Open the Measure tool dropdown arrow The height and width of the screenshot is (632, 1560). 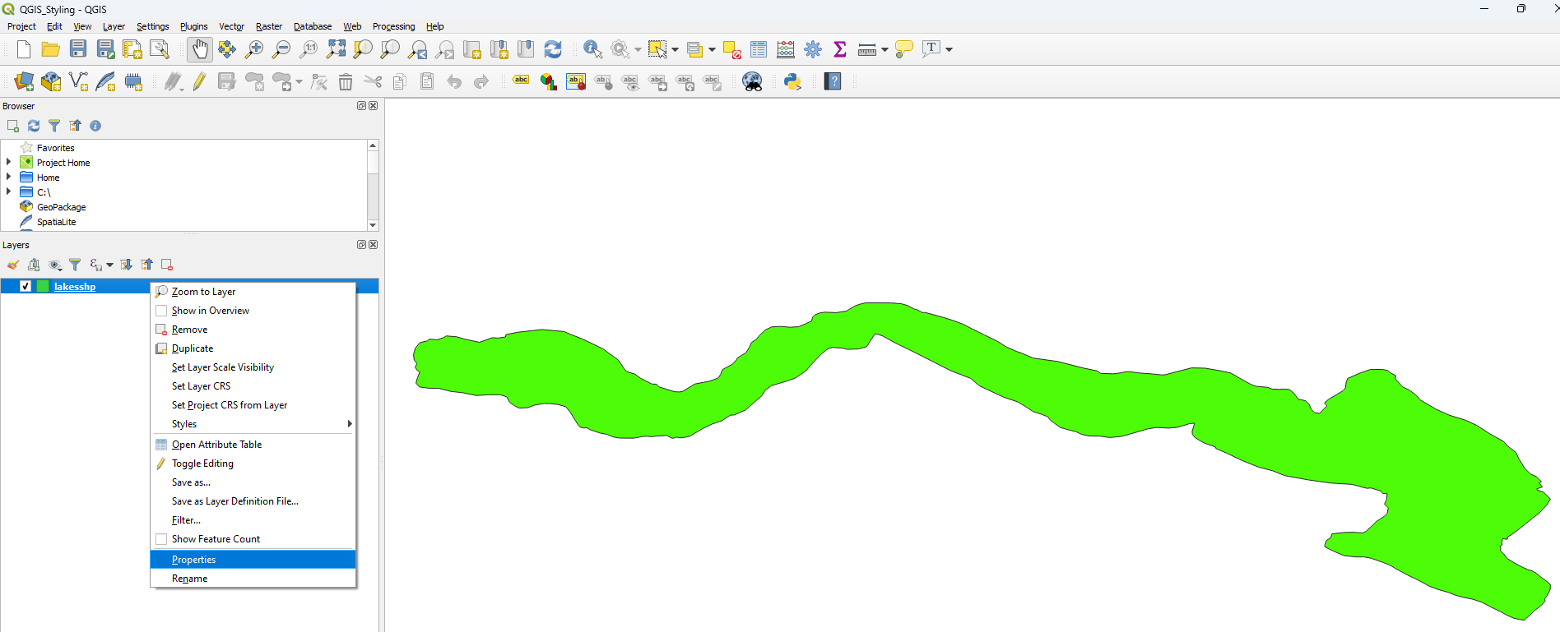(884, 49)
